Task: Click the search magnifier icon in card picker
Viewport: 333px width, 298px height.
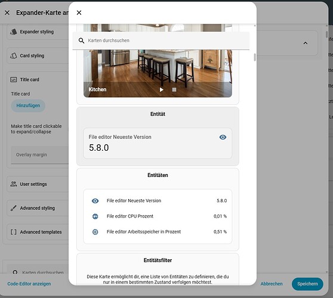Action: click(81, 41)
